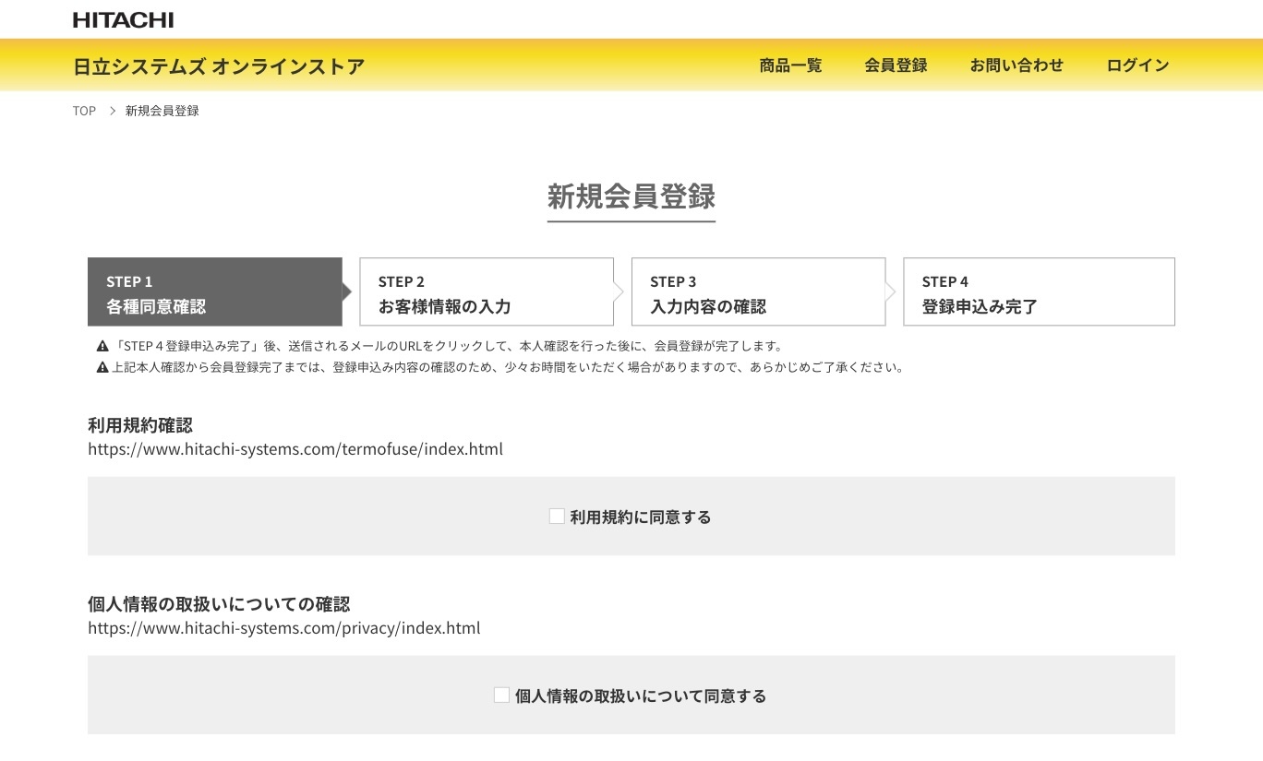Click the arrow between STEP 3 and STEP 4
The width and height of the screenshot is (1263, 761).
[x=890, y=291]
